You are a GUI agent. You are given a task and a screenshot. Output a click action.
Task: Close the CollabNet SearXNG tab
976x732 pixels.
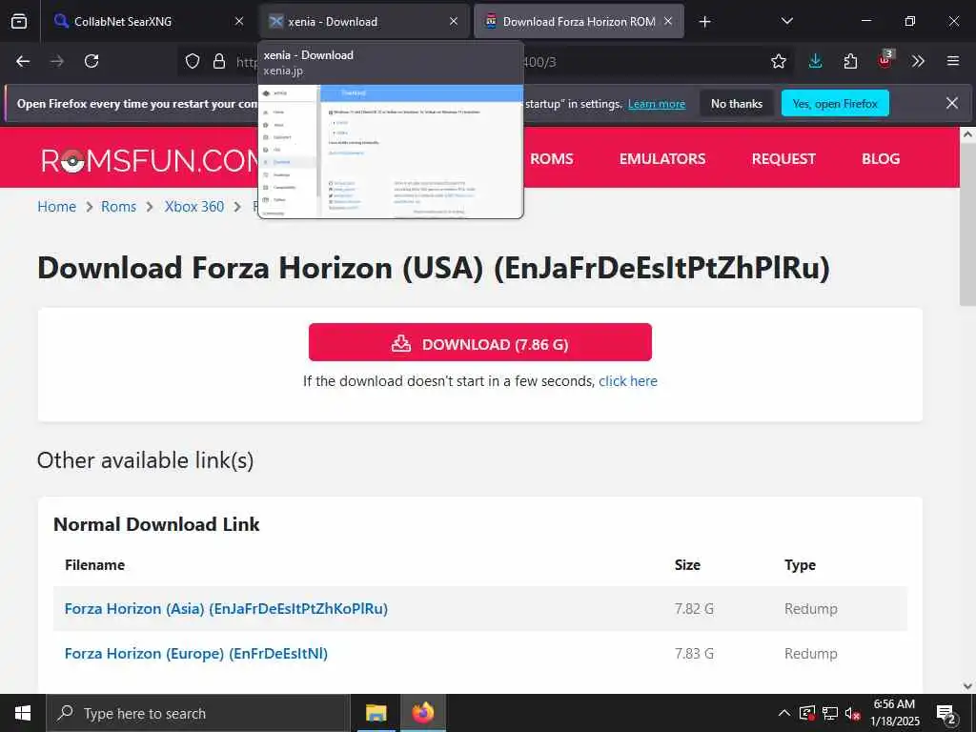[239, 21]
